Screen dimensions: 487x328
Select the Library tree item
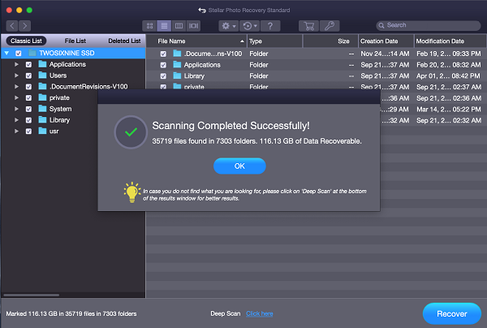(x=59, y=120)
